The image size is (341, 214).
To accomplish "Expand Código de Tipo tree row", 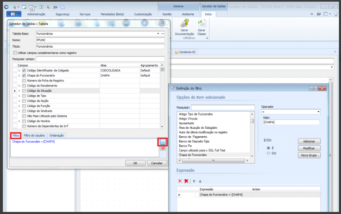I will (x=19, y=96).
